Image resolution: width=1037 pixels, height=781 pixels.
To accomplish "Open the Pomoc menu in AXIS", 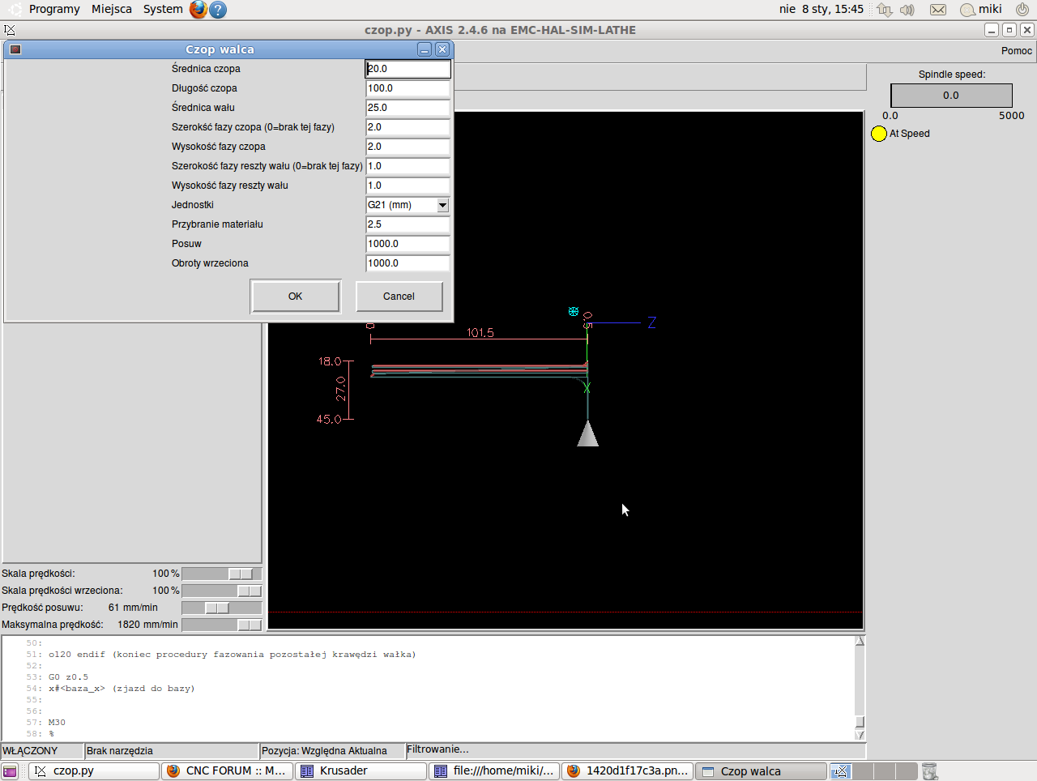I will tap(1017, 50).
